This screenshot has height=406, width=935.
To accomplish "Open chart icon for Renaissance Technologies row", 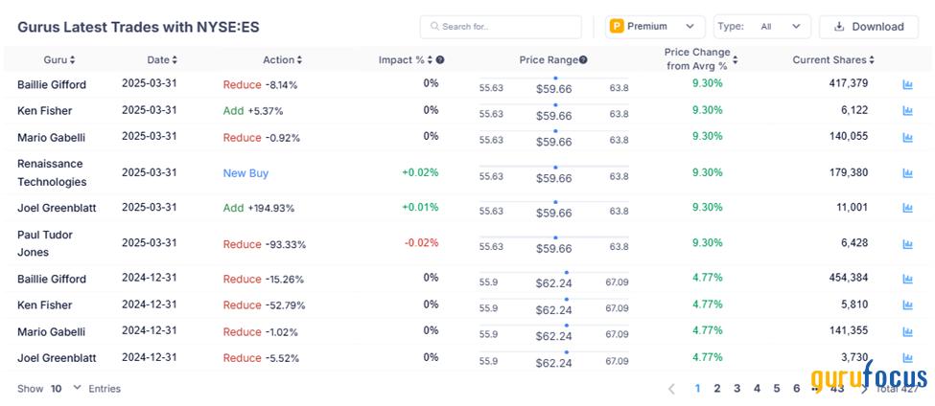I will 907,173.
